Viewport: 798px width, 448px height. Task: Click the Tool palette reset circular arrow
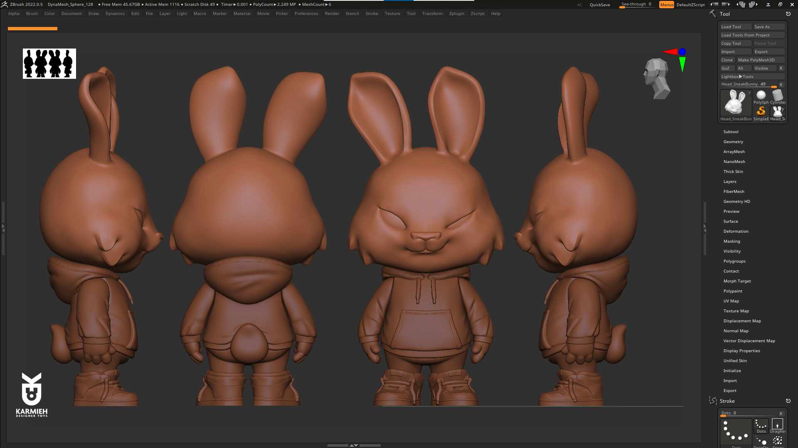click(x=788, y=14)
